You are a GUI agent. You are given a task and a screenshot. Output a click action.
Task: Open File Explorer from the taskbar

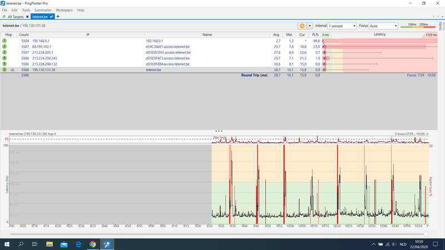pos(49,244)
